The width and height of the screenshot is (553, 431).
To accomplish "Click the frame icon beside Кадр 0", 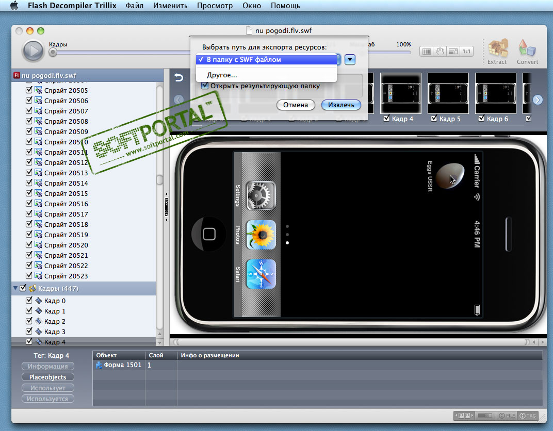I will pos(39,301).
